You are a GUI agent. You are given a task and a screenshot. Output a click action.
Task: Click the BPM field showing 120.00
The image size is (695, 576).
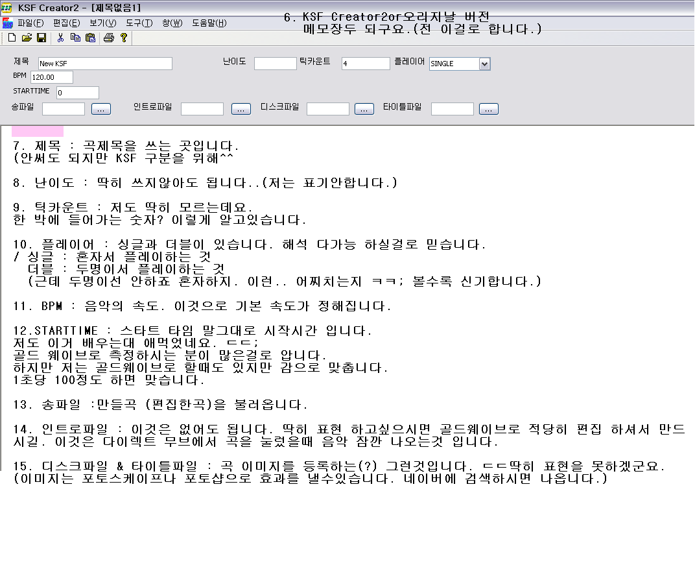coord(51,77)
